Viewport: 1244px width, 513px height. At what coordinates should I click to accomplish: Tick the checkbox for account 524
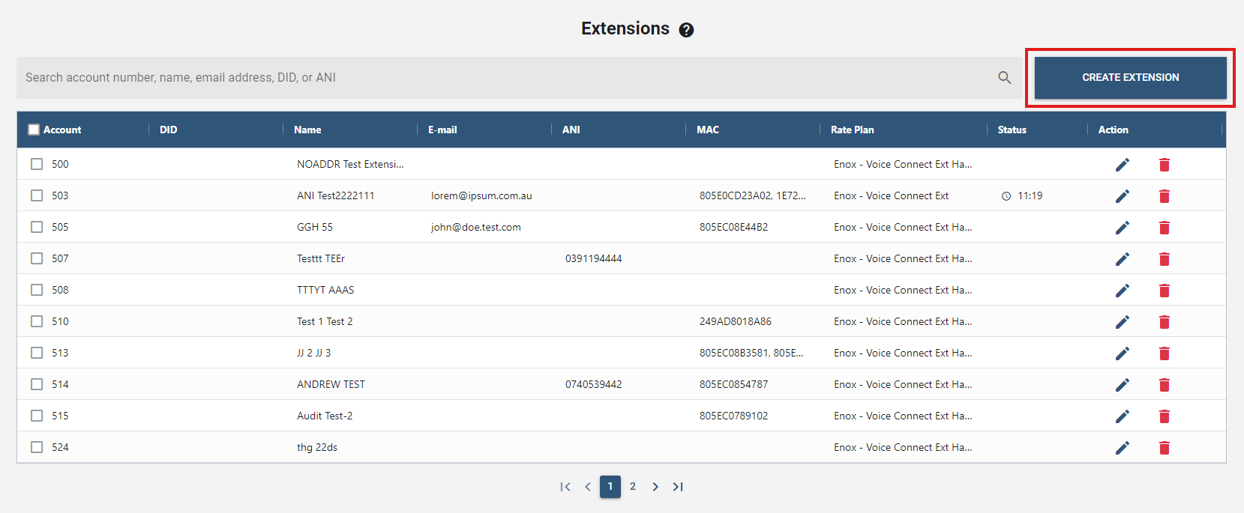(37, 447)
